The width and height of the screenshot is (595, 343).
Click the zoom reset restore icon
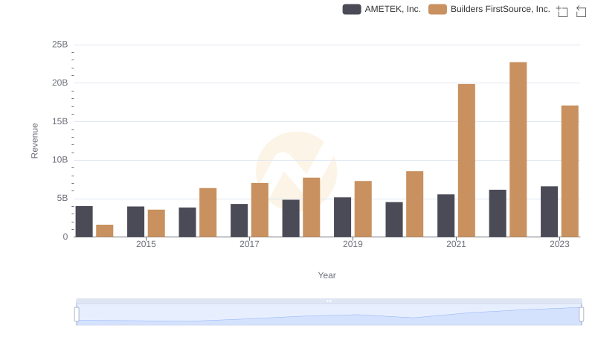[581, 11]
